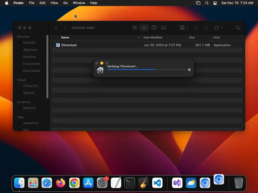Image resolution: width=258 pixels, height=193 pixels.
Task: Click the Verifying Chromium progress bar
Action: [x=147, y=70]
